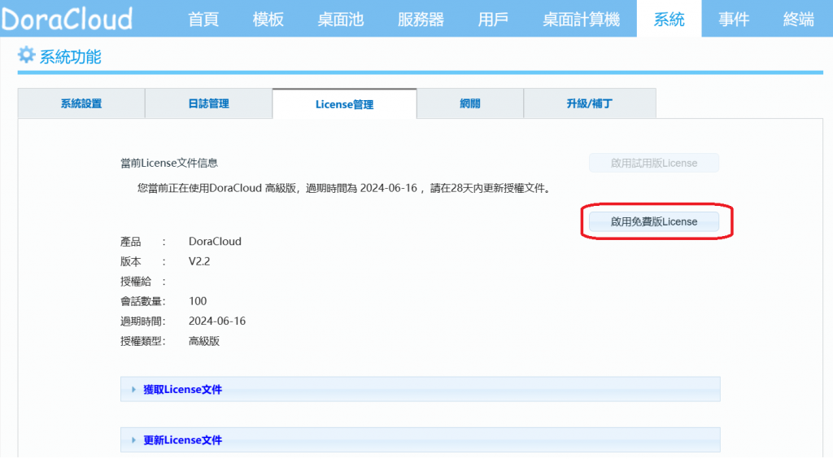Screen dimensions: 833x459
Task: Click the 授權類型 label
Action: coord(142,341)
